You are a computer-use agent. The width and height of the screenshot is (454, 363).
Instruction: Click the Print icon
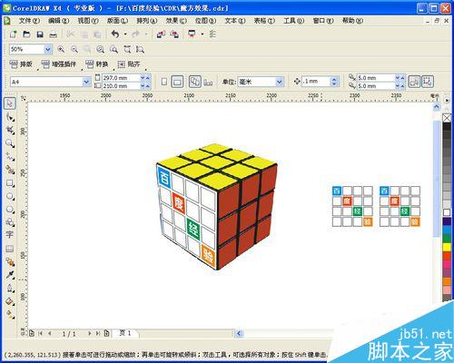[x=54, y=34]
